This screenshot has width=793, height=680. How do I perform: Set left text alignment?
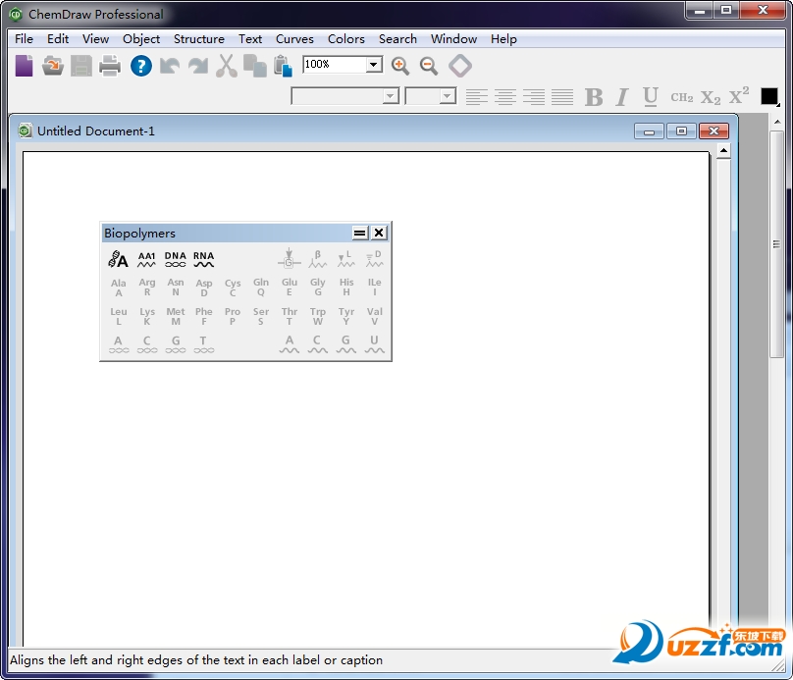[x=476, y=97]
